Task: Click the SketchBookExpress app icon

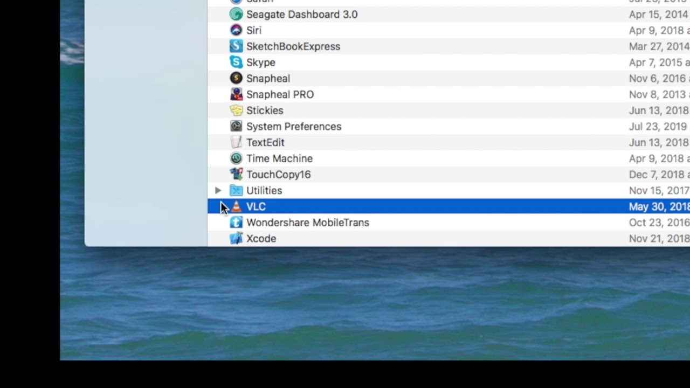Action: (236, 46)
